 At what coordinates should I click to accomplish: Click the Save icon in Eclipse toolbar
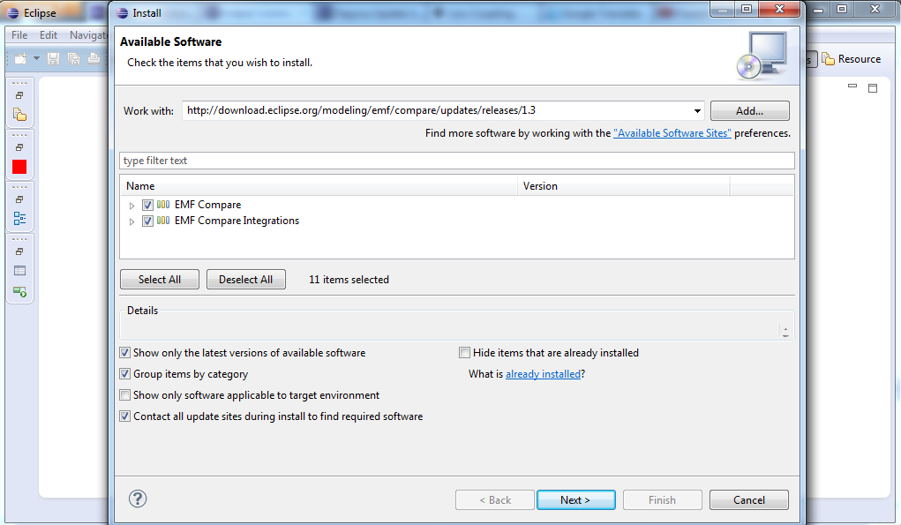pos(54,58)
